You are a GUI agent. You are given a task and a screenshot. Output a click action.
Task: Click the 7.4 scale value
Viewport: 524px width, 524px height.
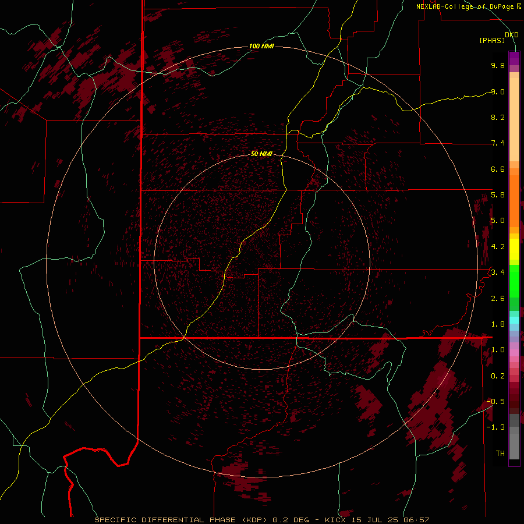(x=498, y=143)
